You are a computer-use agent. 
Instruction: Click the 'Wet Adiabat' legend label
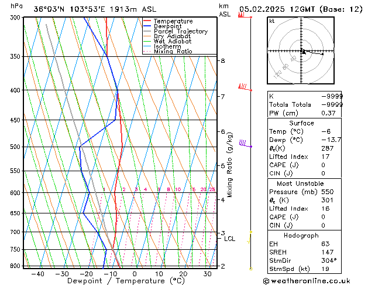(173, 41)
